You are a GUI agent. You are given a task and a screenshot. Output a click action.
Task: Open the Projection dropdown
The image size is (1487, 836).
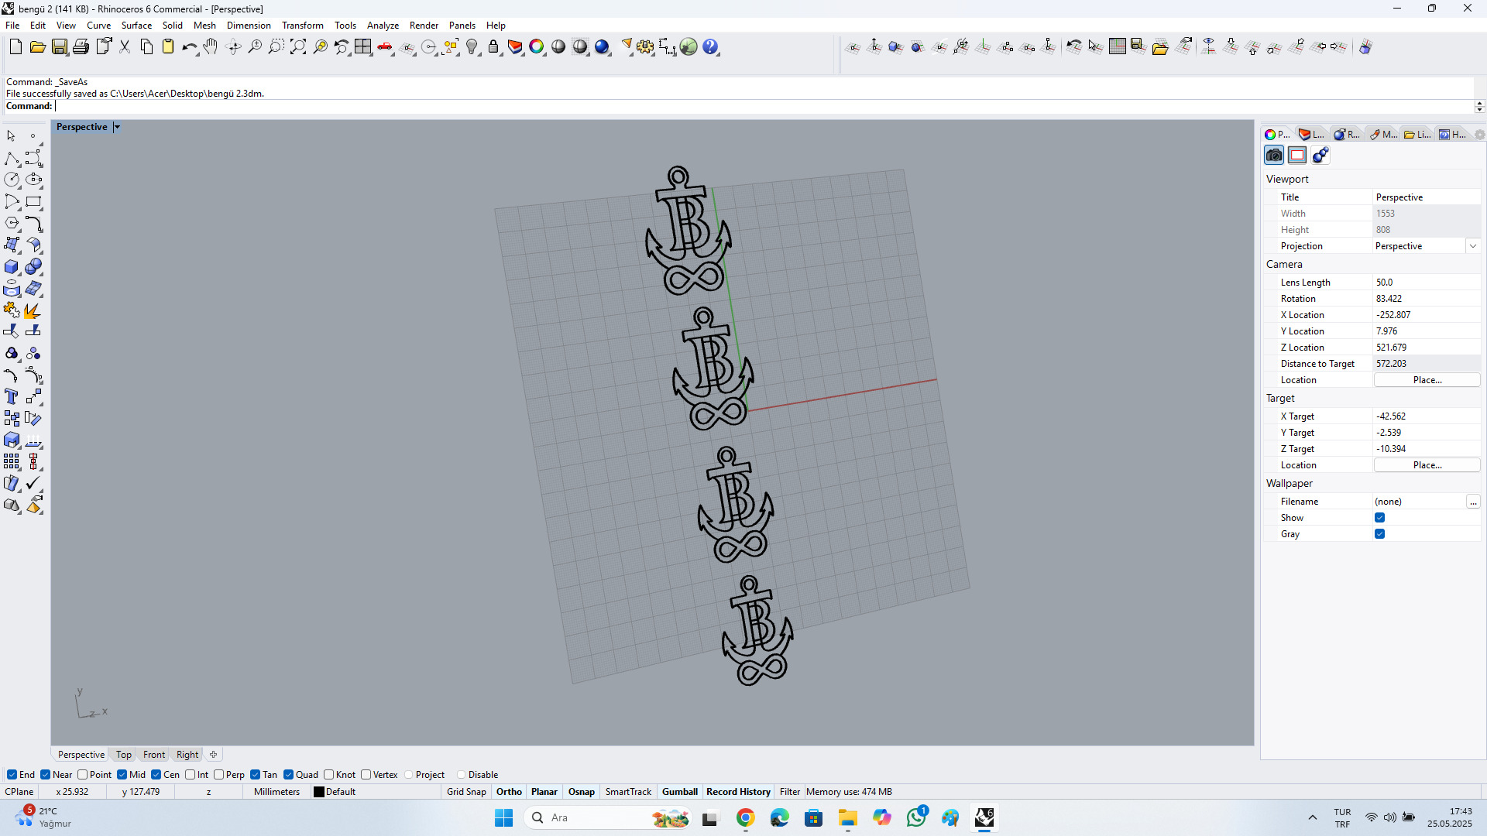coord(1472,246)
